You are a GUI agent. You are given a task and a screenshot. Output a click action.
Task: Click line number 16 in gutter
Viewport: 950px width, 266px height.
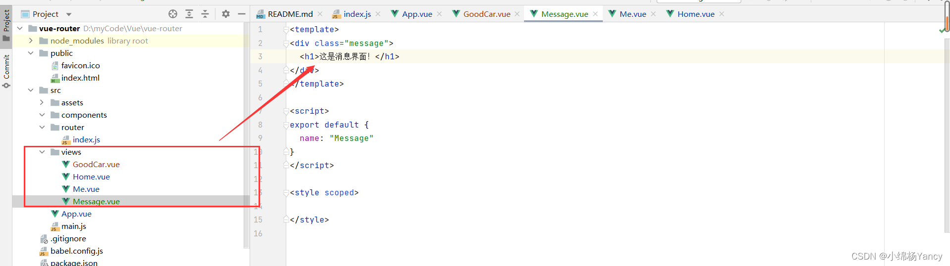point(258,233)
